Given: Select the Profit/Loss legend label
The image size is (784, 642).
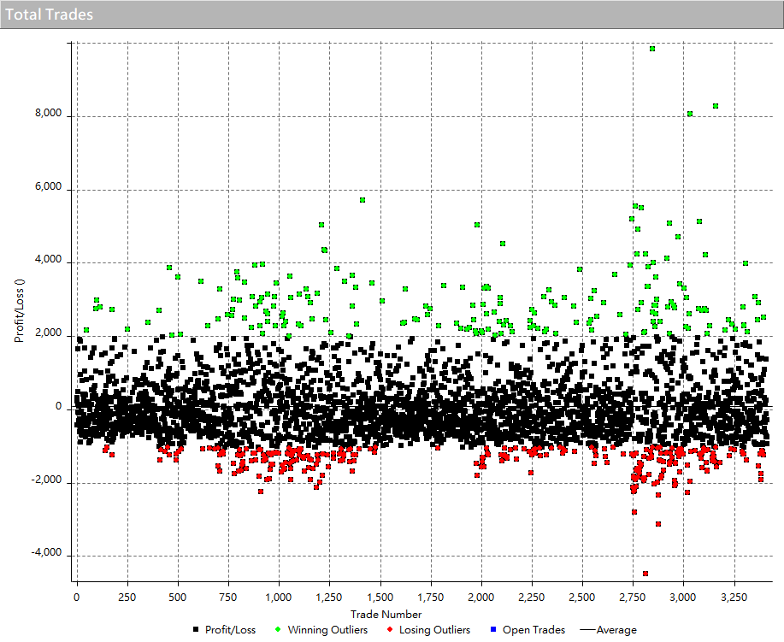Looking at the screenshot, I should click(x=230, y=630).
